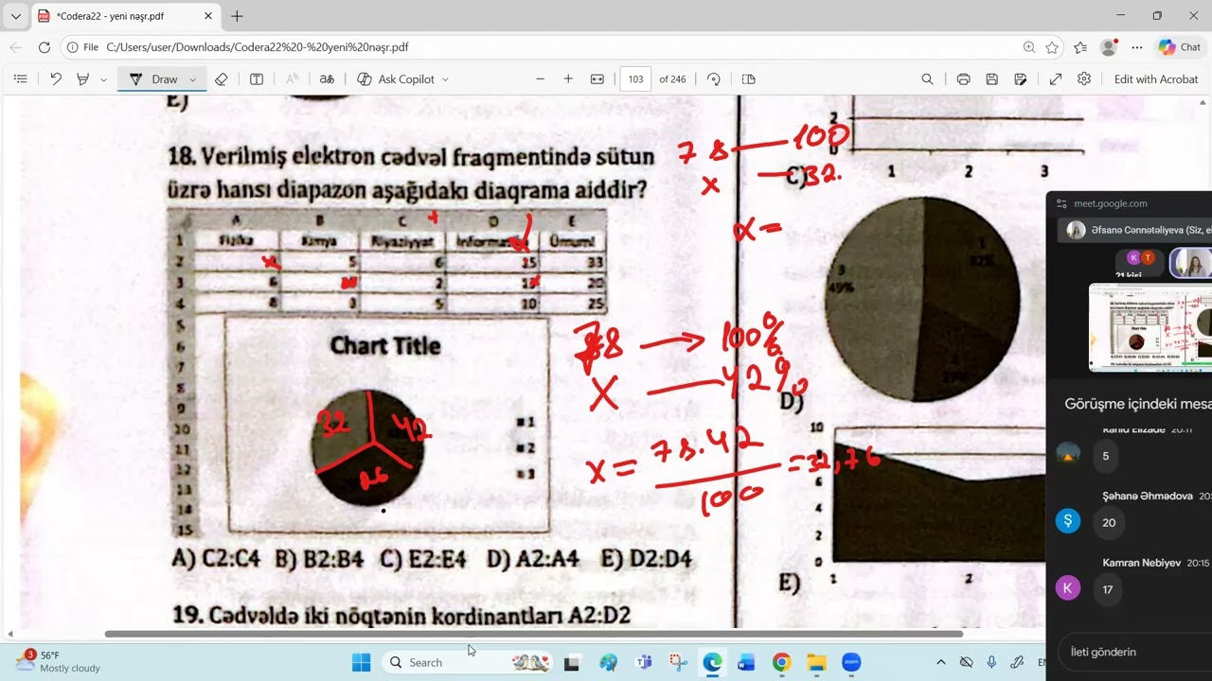The width and height of the screenshot is (1212, 681).
Task: Open the PDF table of contents panel
Action: (x=20, y=79)
